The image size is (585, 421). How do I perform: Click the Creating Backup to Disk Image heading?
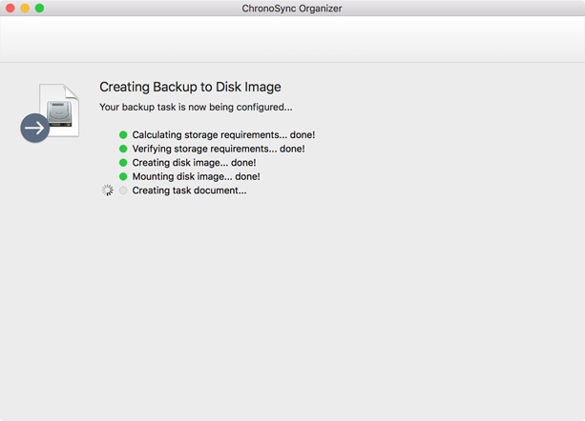(x=190, y=87)
